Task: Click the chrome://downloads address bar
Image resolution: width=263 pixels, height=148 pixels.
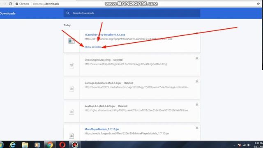Action: pos(137,4)
